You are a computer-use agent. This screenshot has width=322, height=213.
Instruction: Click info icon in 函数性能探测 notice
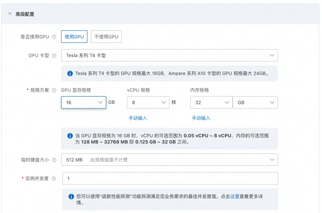tap(71, 196)
